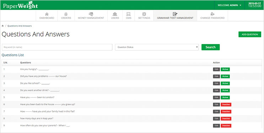The width and height of the screenshot is (264, 133).
Task: Toggle Active status for 'Did you have any problems'
Action: coord(225,76)
